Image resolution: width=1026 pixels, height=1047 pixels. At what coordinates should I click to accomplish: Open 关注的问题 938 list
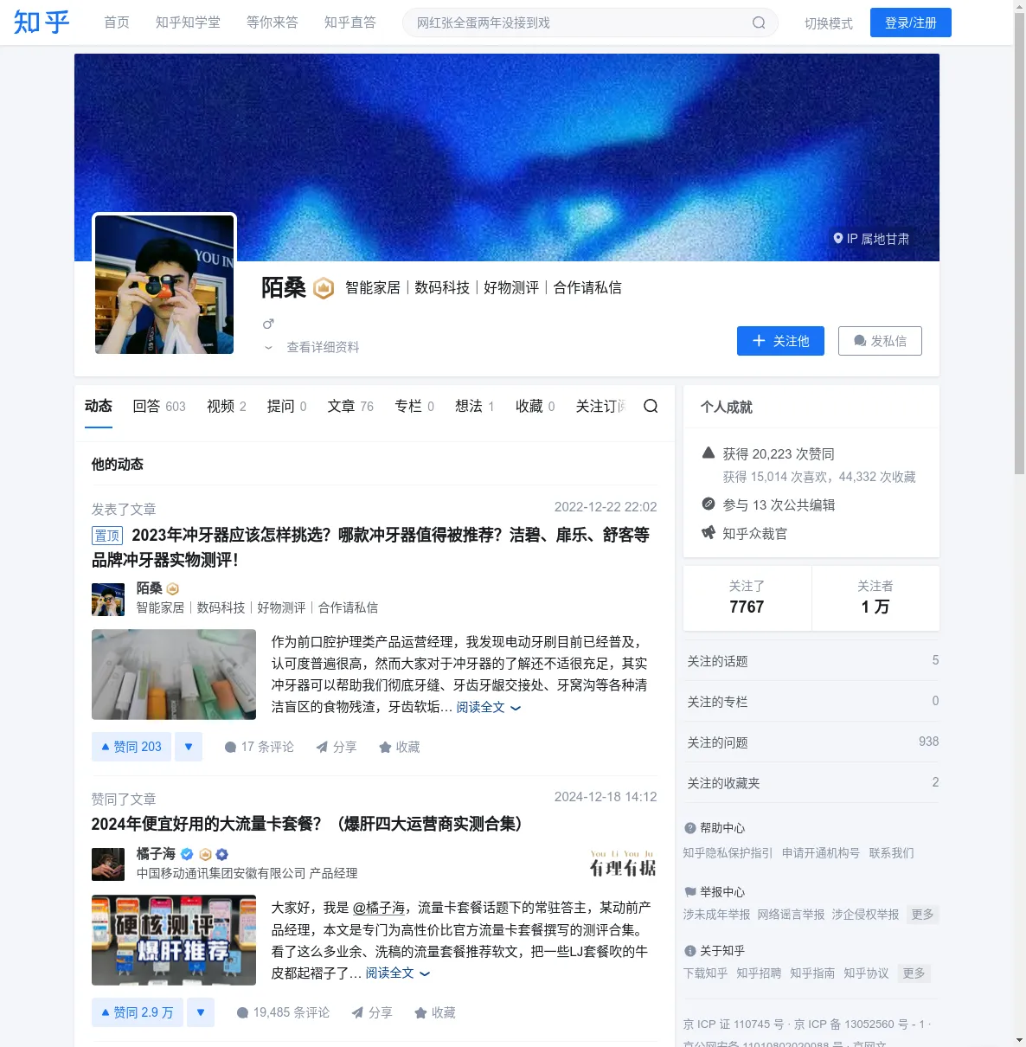click(x=811, y=742)
